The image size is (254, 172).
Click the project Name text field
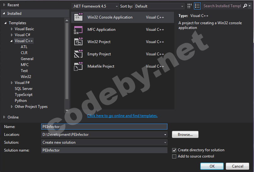[104, 127]
